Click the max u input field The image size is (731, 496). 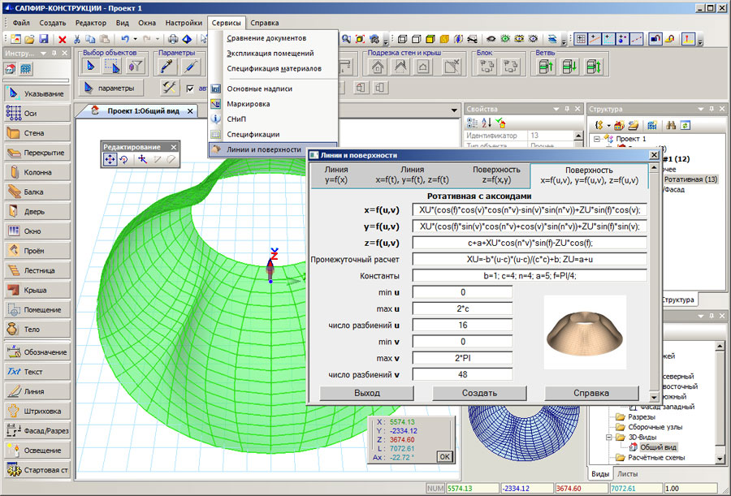(x=462, y=309)
